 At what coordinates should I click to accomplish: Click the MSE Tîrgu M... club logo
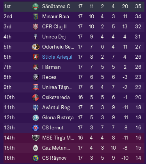[36, 138]
